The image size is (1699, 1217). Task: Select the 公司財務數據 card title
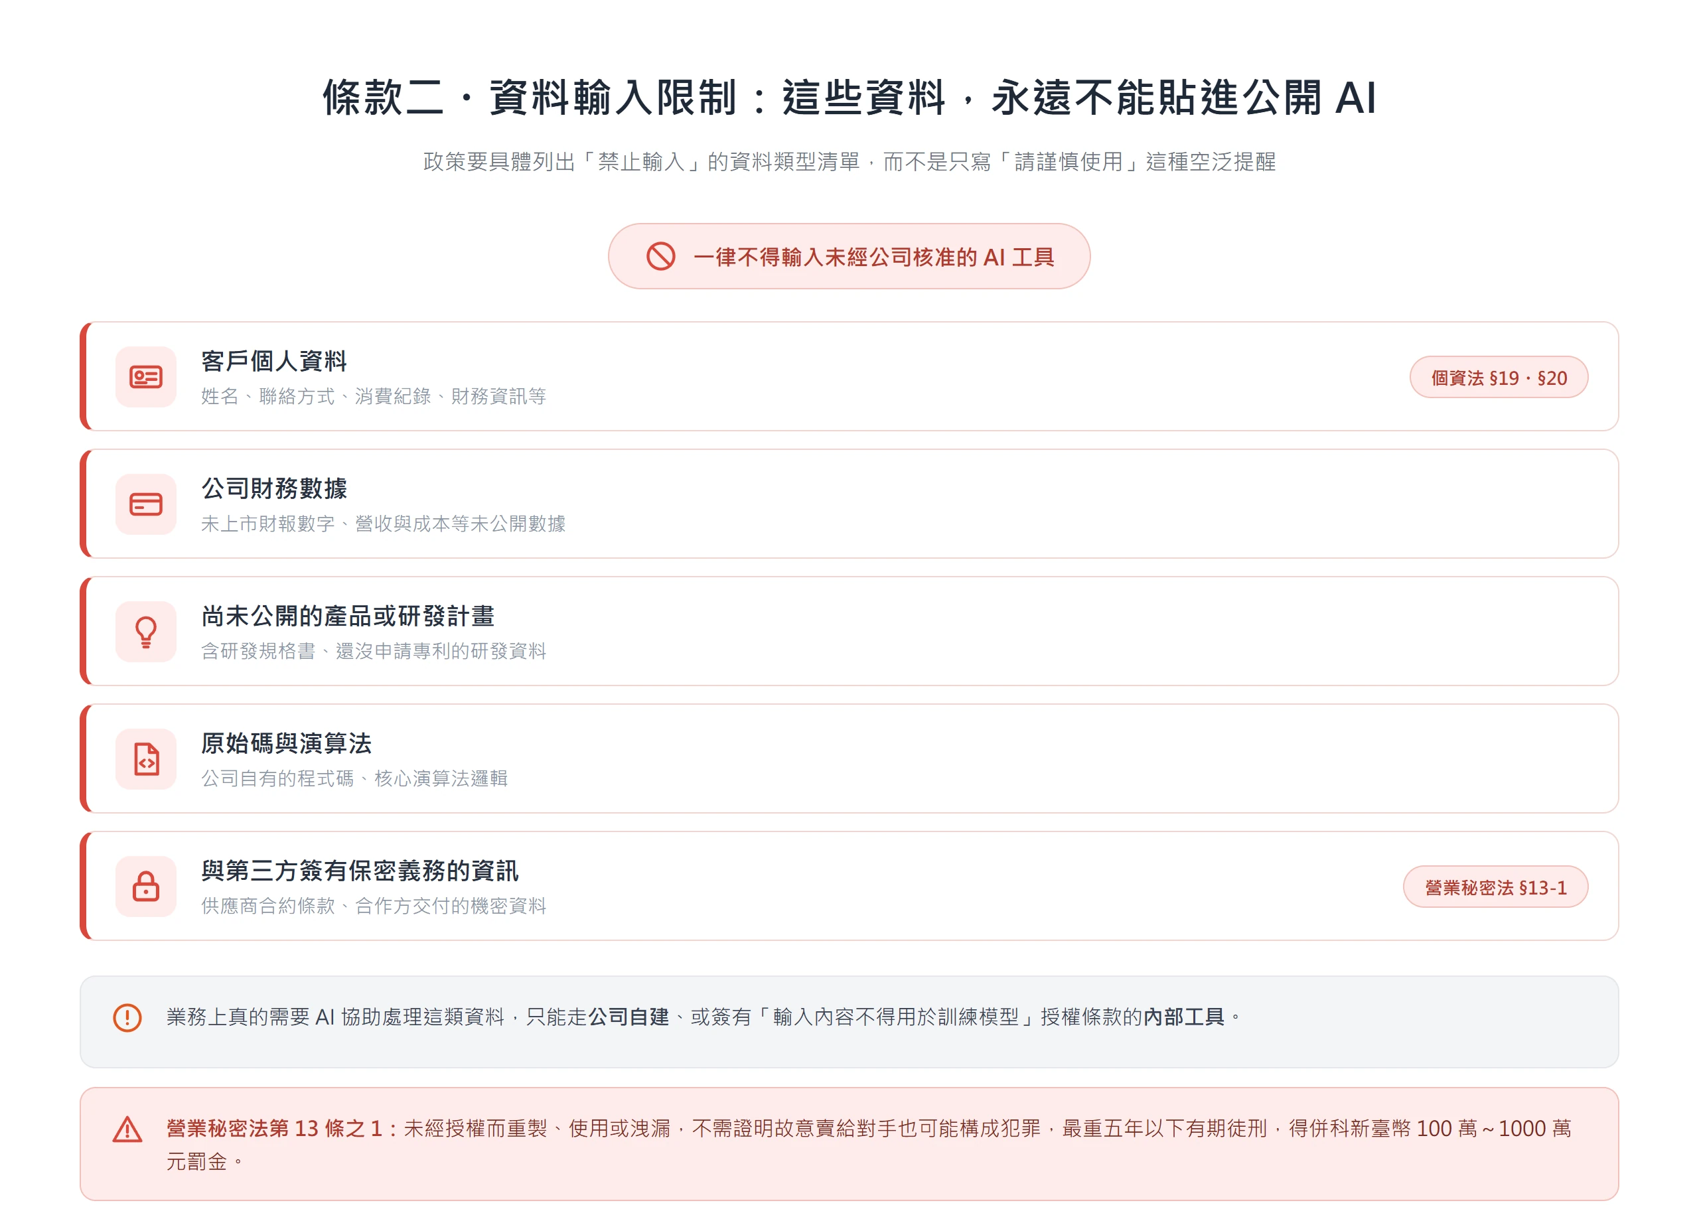click(274, 488)
